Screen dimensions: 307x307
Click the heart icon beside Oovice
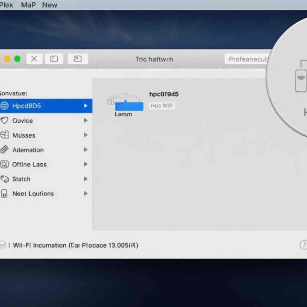4,120
